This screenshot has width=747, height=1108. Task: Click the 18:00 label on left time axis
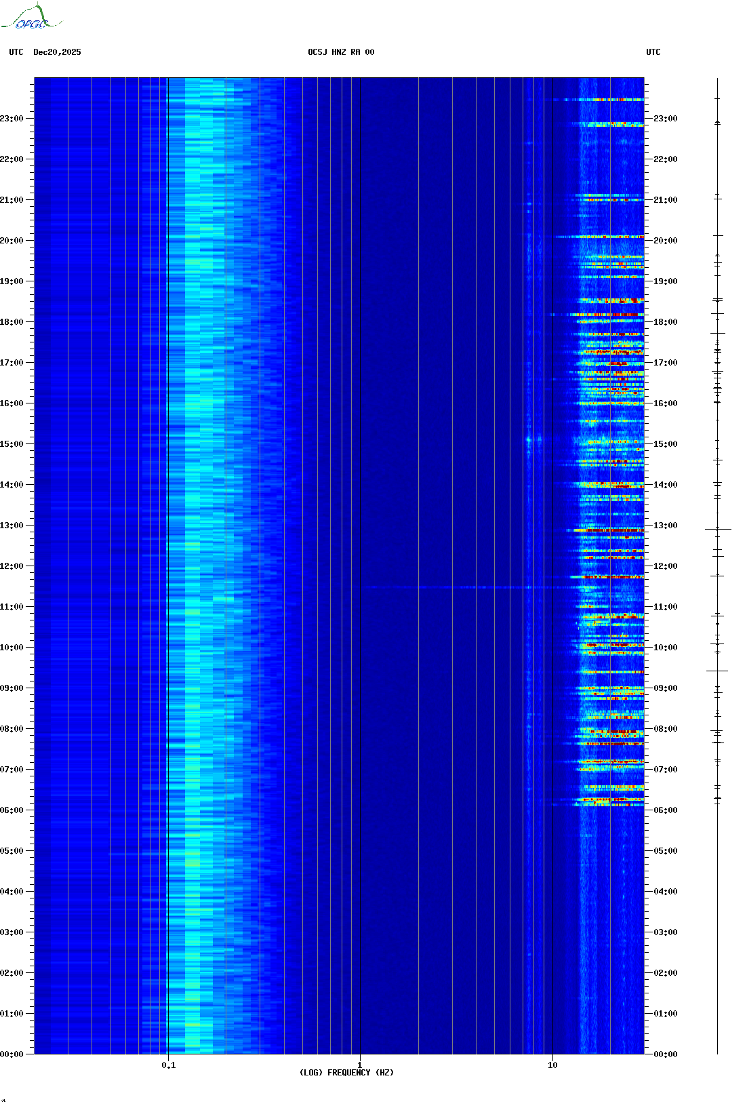point(12,322)
